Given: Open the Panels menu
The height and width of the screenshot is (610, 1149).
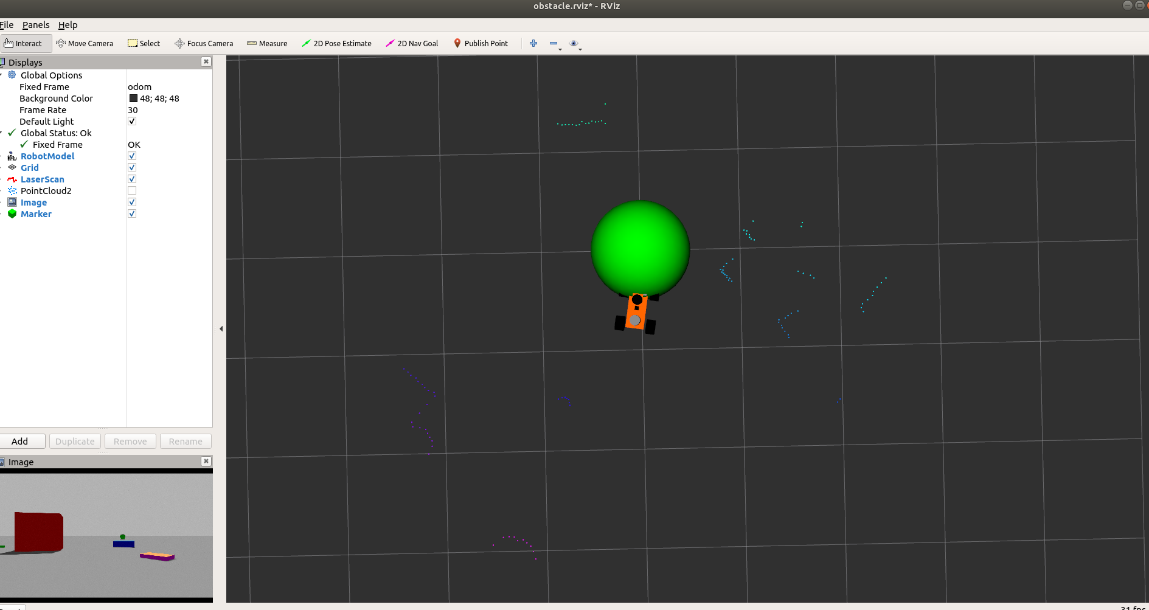Looking at the screenshot, I should point(36,25).
